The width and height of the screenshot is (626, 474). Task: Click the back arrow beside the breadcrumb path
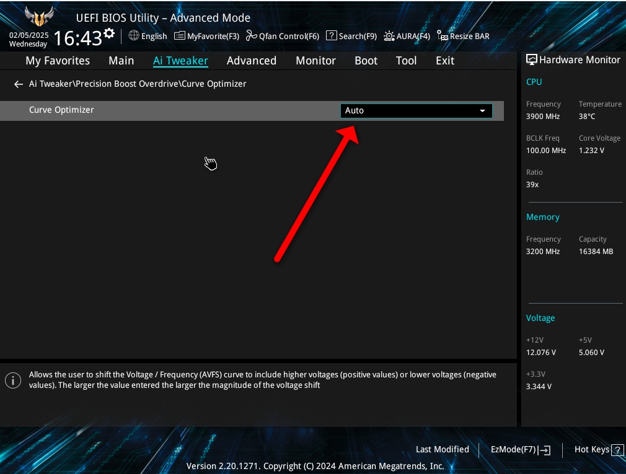pos(19,84)
